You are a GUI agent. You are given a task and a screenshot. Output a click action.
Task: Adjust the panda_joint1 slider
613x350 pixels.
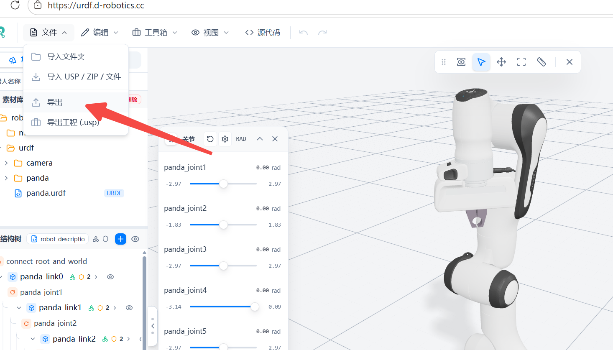224,184
